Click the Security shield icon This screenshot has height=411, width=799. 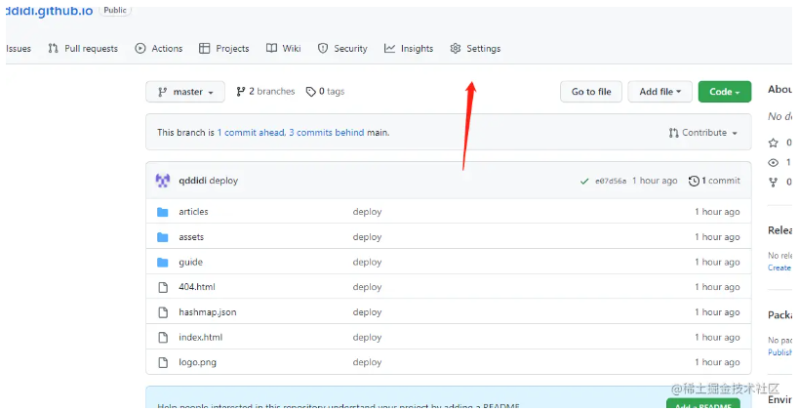[323, 49]
